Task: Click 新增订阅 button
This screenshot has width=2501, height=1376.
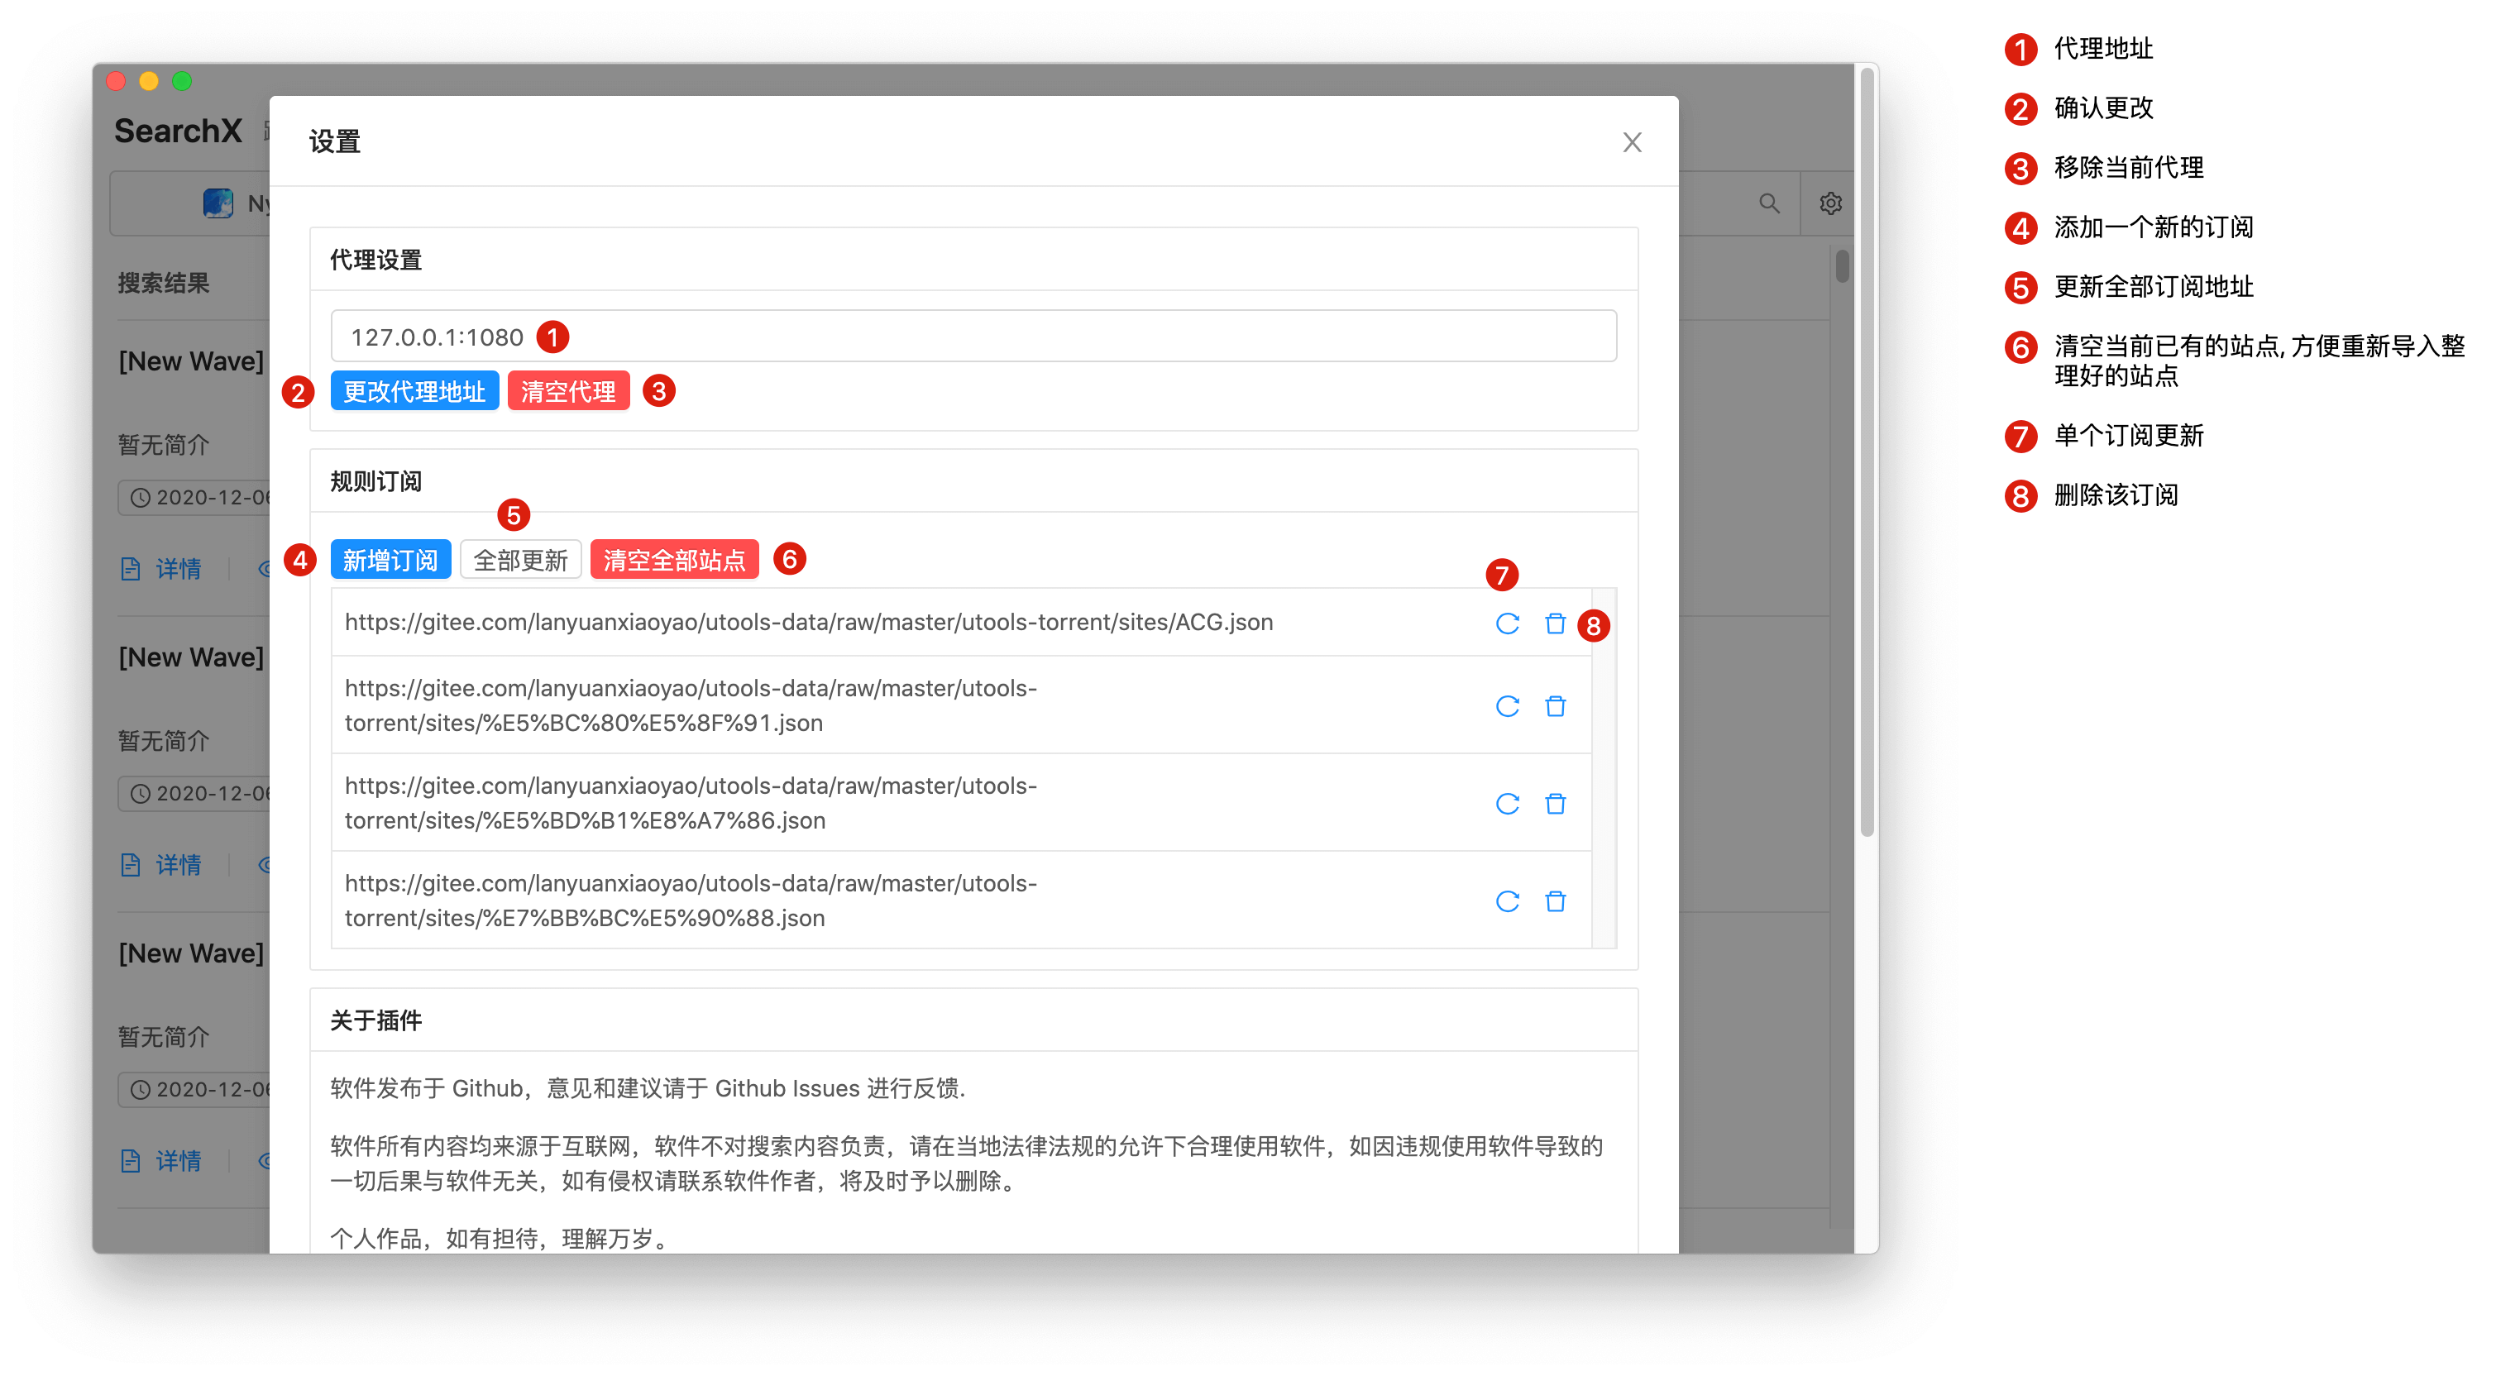Action: (x=390, y=561)
